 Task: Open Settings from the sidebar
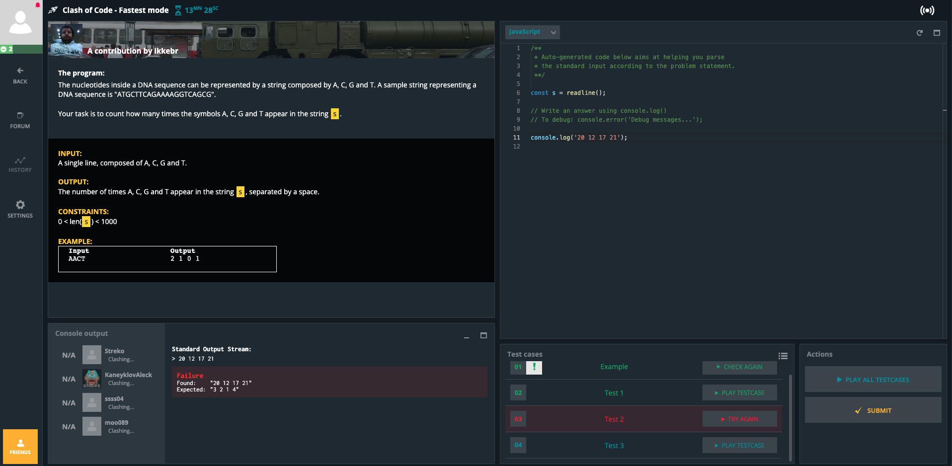20,209
